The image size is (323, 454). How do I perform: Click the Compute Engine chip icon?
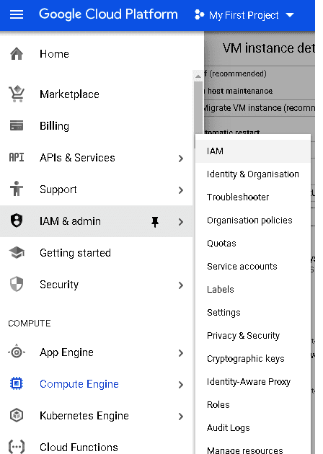[x=17, y=383]
